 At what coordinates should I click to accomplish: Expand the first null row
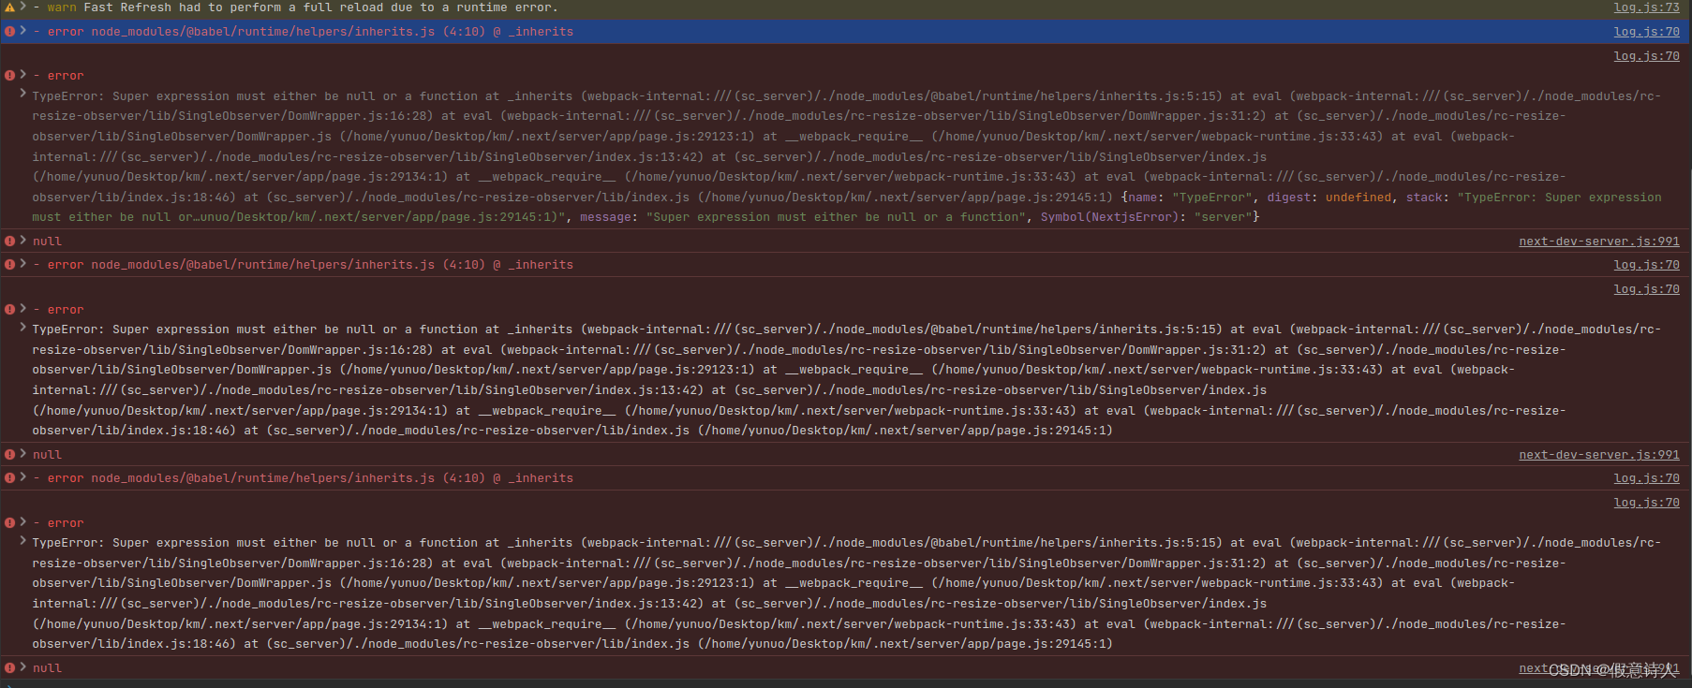point(23,241)
